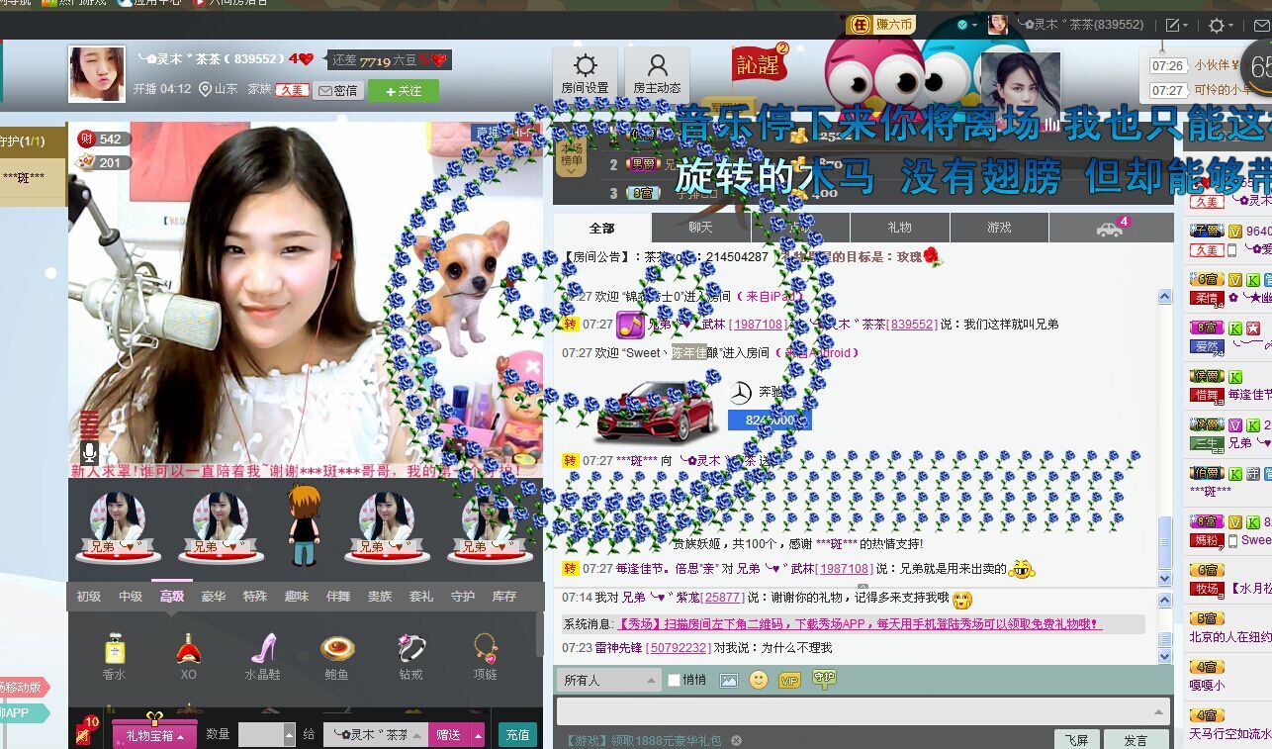The height and width of the screenshot is (749, 1272).
Task: Switch to the 聊天 tab
Action: (x=700, y=228)
